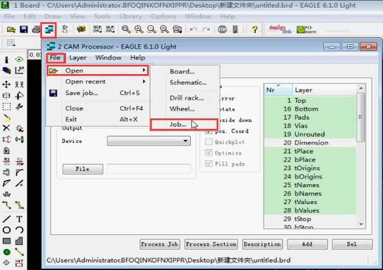
Task: Choose Drill rack... from the submenu
Action: click(187, 98)
